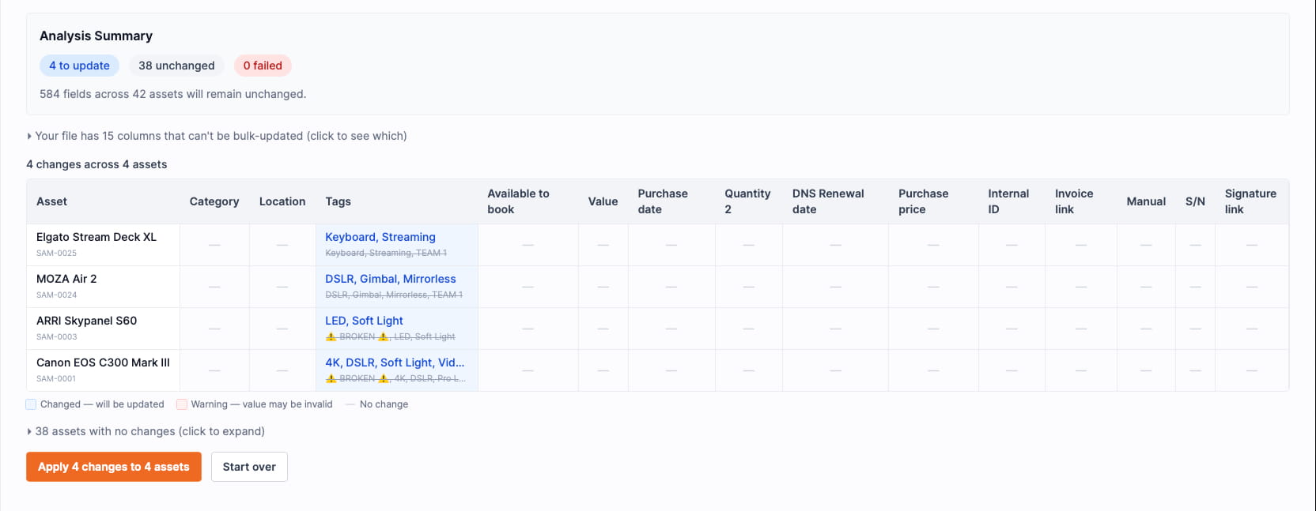Click the Canon EOS C300 Mark III asset
The width and height of the screenshot is (1316, 511).
pyautogui.click(x=103, y=363)
